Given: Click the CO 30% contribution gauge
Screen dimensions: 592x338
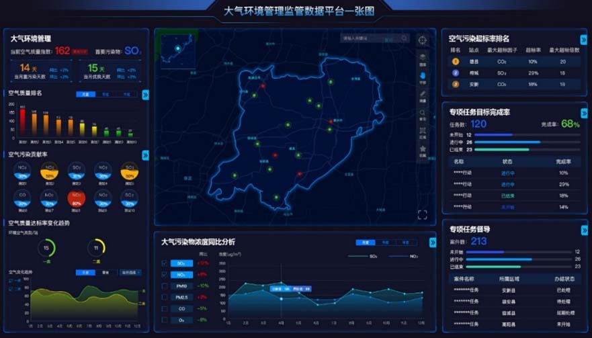Looking at the screenshot, I should (x=22, y=198).
